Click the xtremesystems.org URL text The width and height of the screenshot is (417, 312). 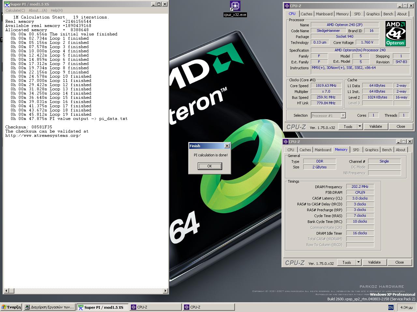pos(43,136)
